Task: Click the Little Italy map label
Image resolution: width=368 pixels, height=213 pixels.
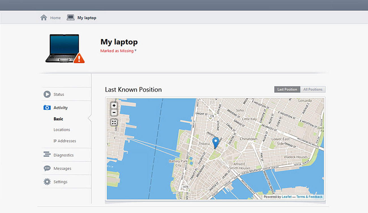Action: tap(249, 119)
